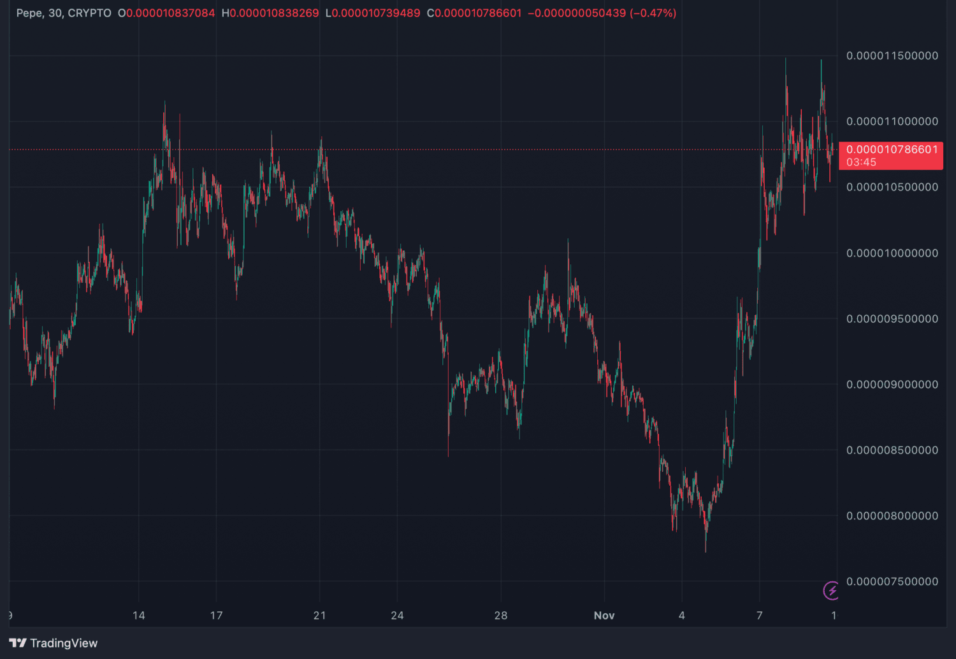This screenshot has width=956, height=659.
Task: Click the Pepe symbol name in header
Action: coord(29,13)
